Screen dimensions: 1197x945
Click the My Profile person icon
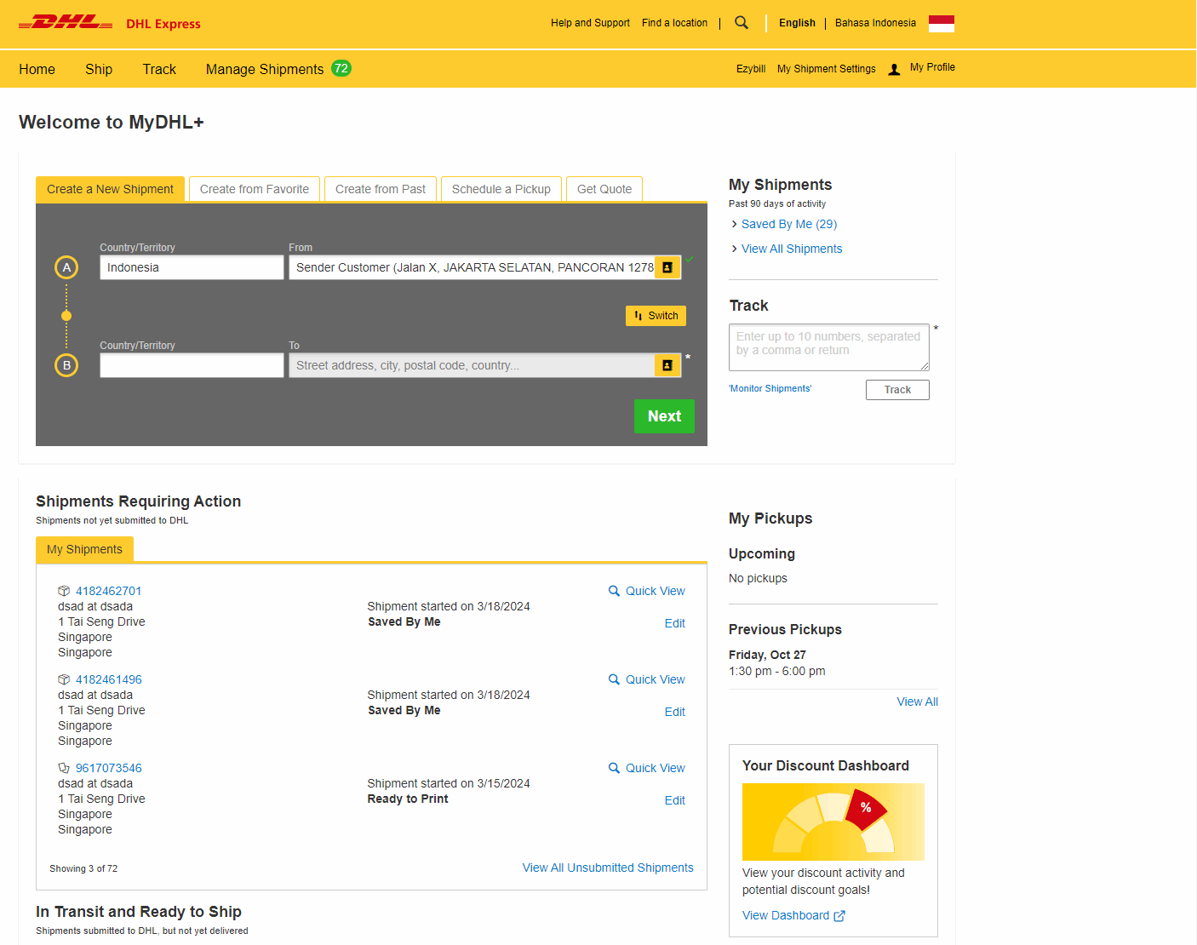[894, 69]
